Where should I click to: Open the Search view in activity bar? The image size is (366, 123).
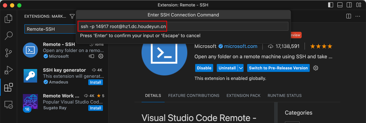(9, 36)
